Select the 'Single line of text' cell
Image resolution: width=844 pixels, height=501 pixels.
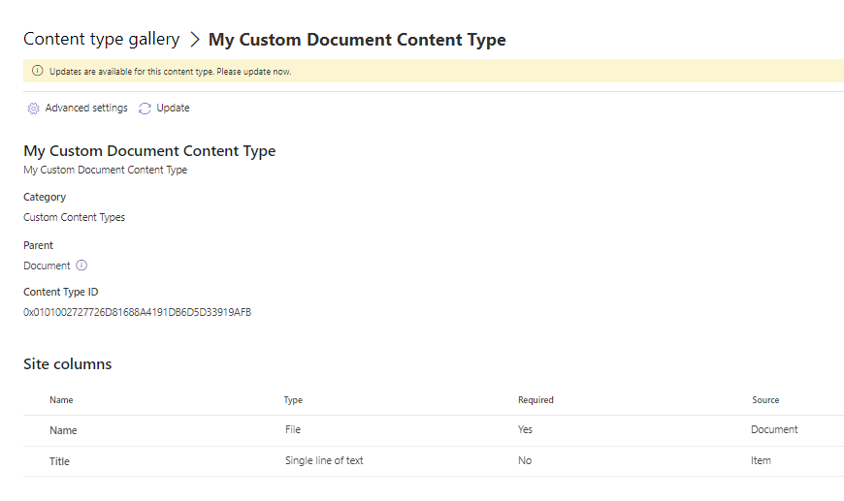pyautogui.click(x=324, y=460)
